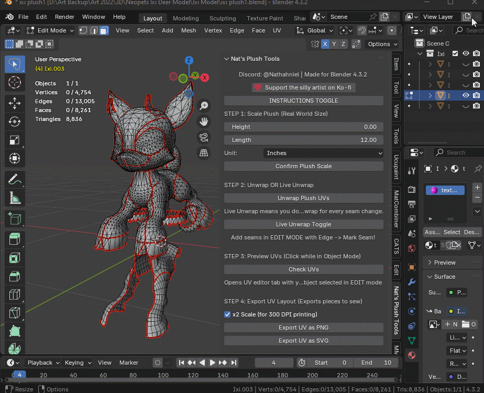This screenshot has height=393, width=484.
Task: Select the Loop Cut tool
Action: (15, 295)
